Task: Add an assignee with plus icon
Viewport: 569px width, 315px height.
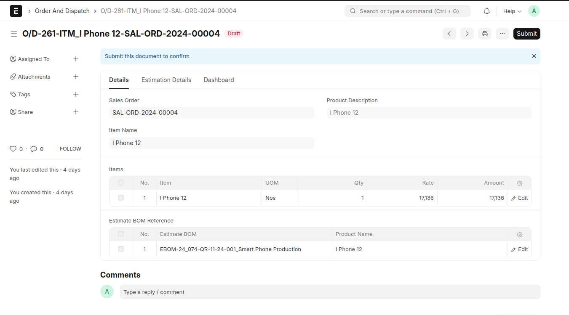Action: [x=76, y=59]
